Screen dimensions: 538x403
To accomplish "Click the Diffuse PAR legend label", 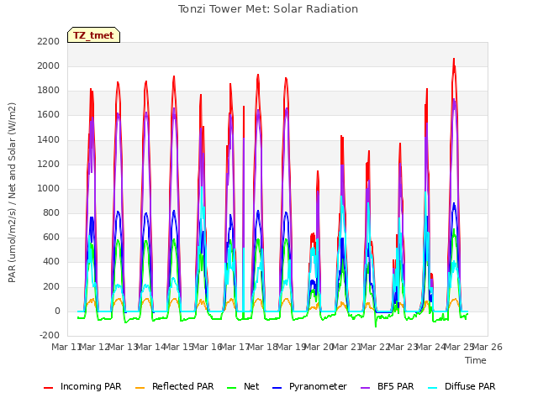I will click(x=470, y=386).
